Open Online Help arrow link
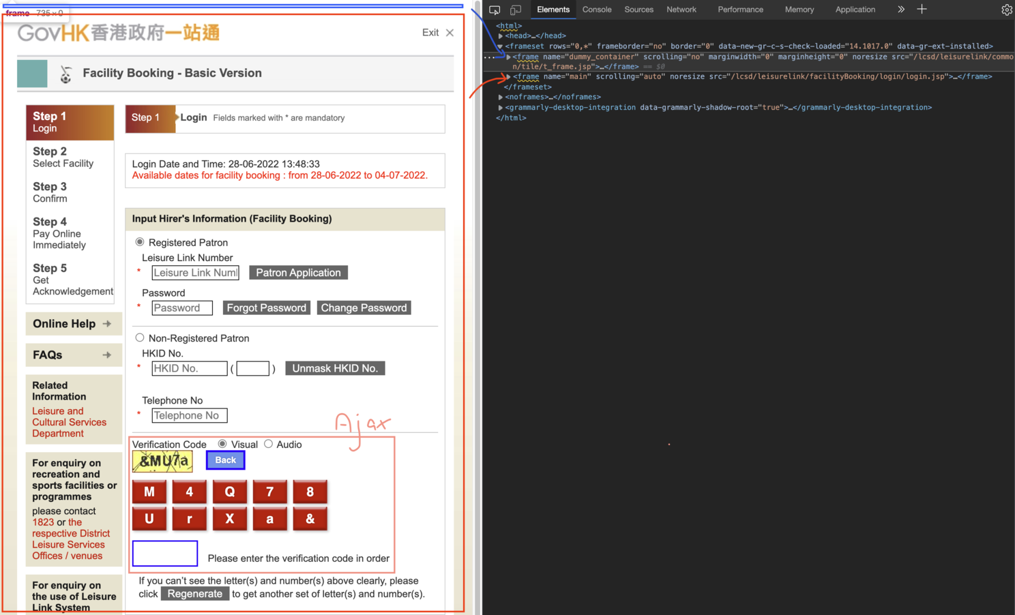 pyautogui.click(x=107, y=324)
